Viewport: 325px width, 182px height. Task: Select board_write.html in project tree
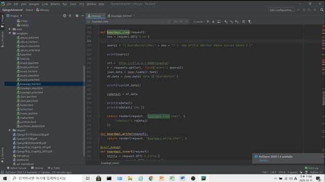coord(30,80)
